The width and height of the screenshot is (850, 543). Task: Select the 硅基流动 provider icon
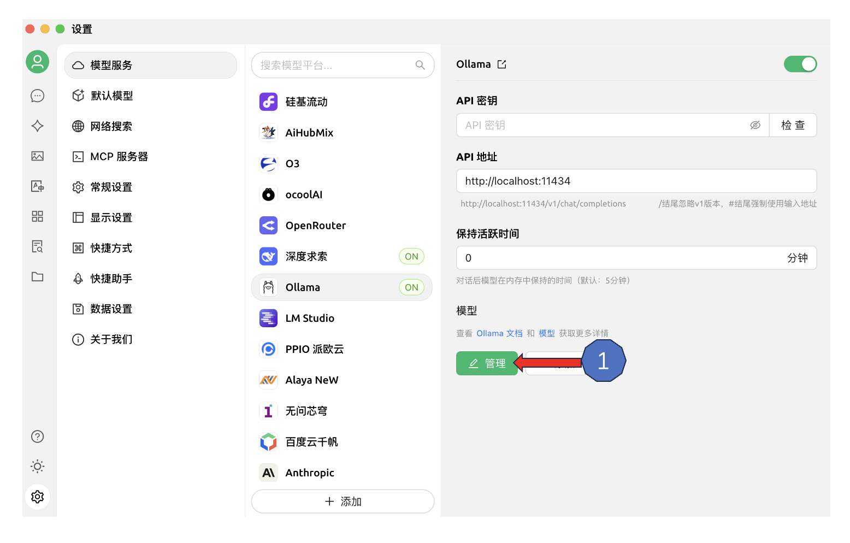(268, 102)
